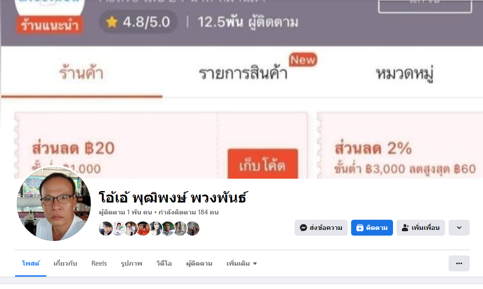Screen dimensions: 483x289
Task: Open the three-dots options menu
Action: point(459,263)
